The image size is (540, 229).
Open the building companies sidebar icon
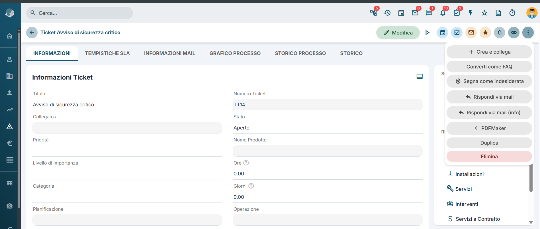[10, 76]
